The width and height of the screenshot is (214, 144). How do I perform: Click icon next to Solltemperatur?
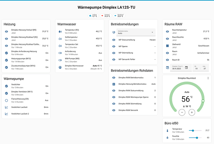pyautogui.click(x=60, y=39)
